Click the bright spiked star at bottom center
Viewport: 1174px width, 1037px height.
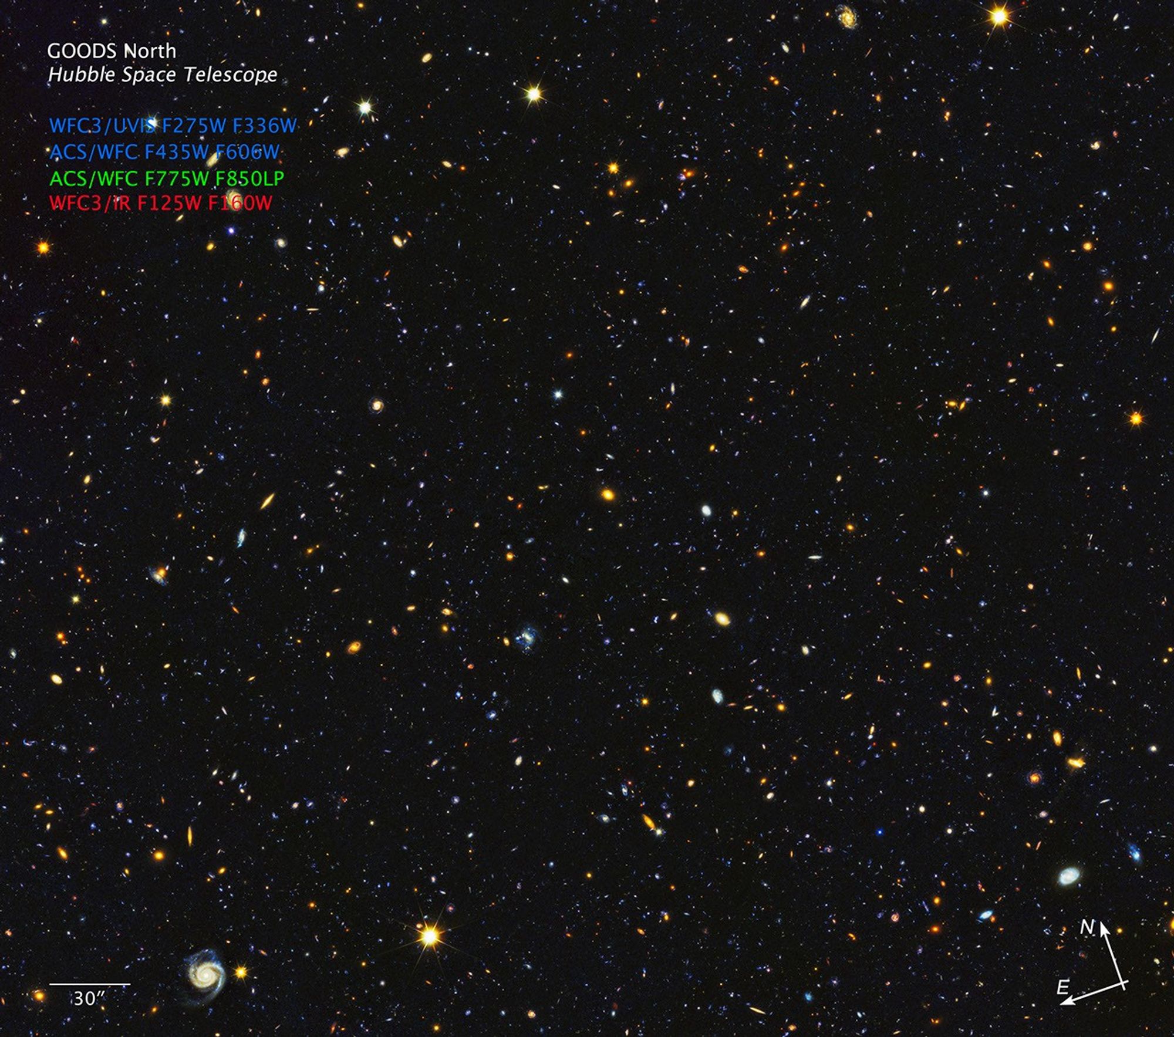tap(430, 935)
